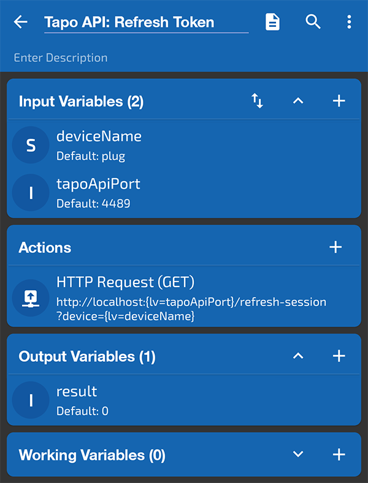Open the HTTP Request (GET) action

click(184, 298)
